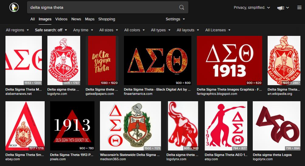The width and height of the screenshot is (305, 166).
Task: Click the DuckDuckGo duck logo
Action: (x=14, y=7)
